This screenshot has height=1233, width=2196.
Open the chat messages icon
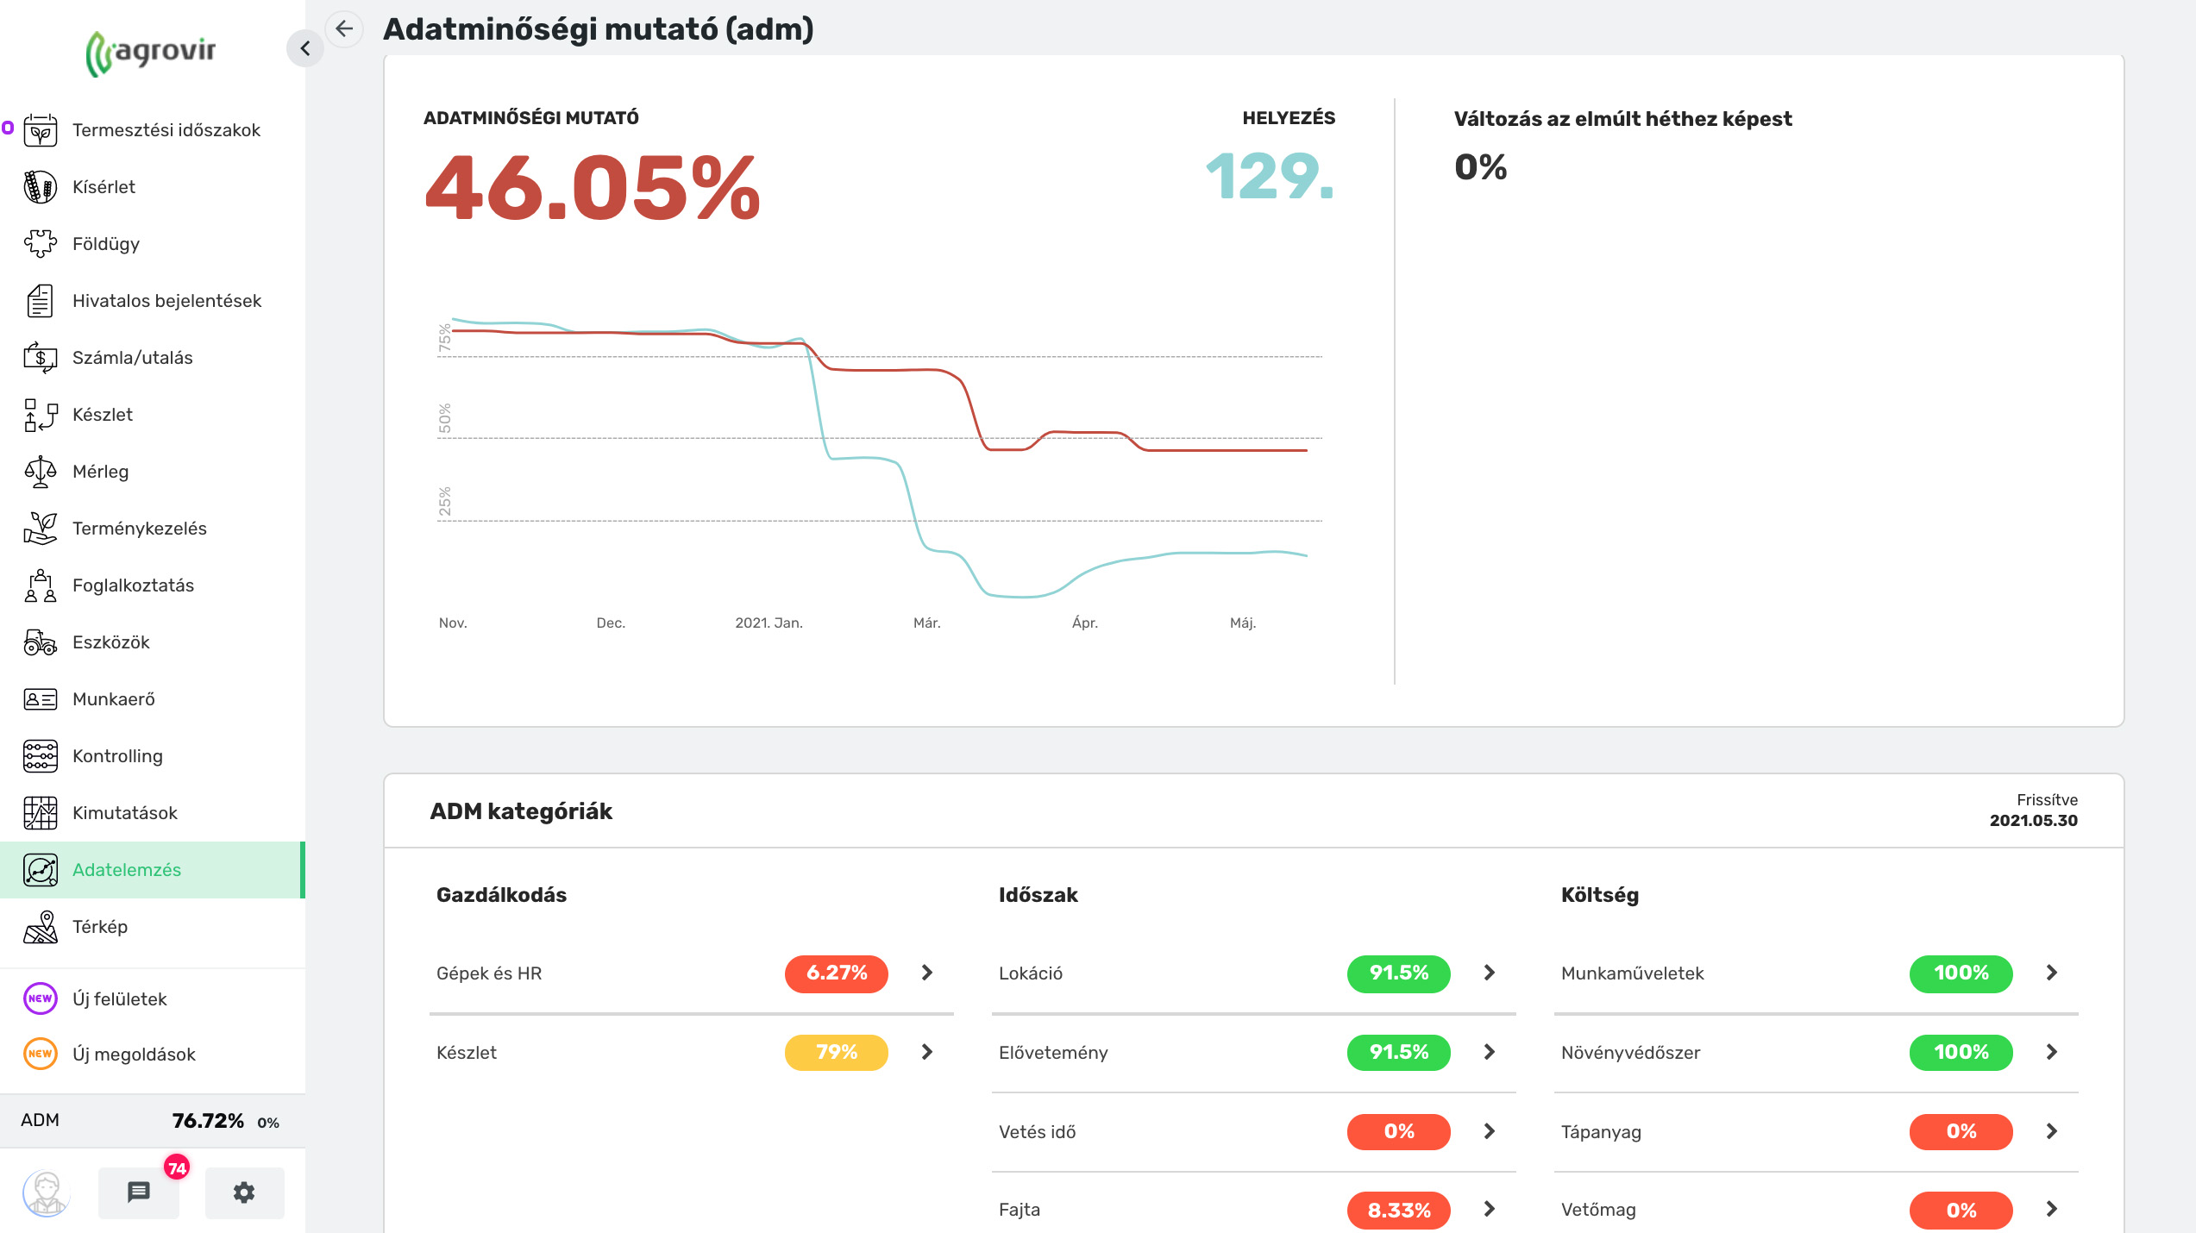tap(139, 1192)
